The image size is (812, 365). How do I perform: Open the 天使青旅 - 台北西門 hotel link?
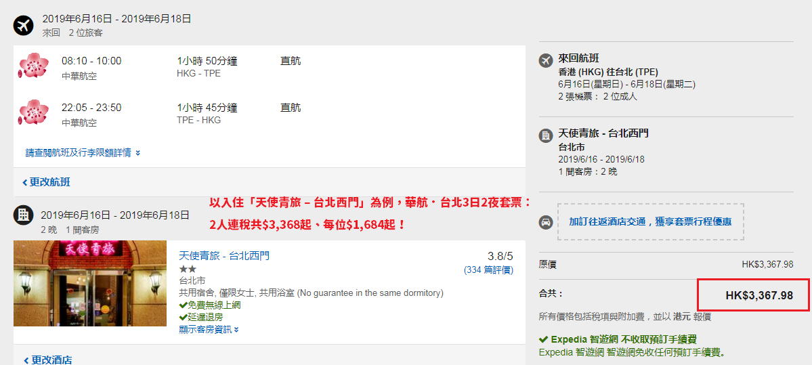coord(223,256)
